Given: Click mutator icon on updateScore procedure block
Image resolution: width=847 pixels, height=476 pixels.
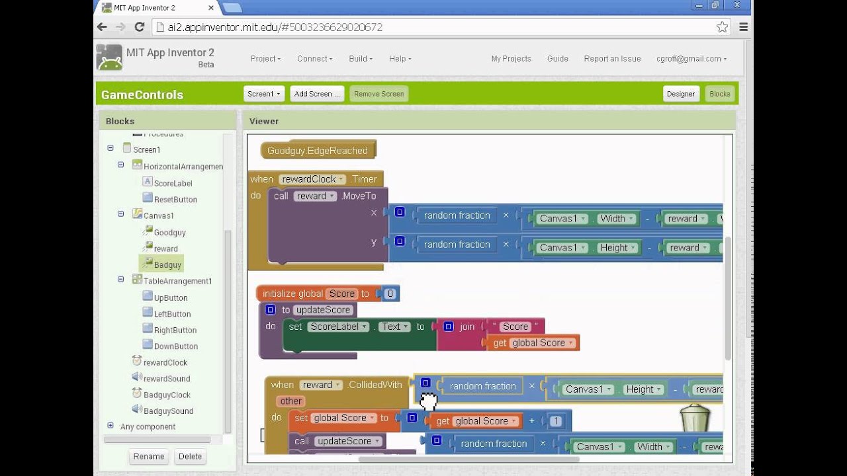Looking at the screenshot, I should tap(270, 309).
